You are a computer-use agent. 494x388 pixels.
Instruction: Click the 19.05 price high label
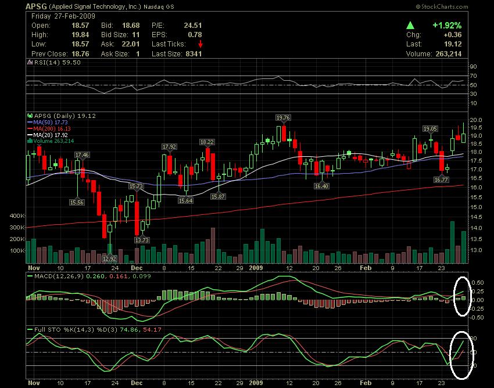(430, 129)
